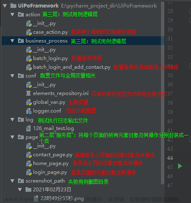Open contact_page.py file name

pyautogui.click(x=53, y=155)
